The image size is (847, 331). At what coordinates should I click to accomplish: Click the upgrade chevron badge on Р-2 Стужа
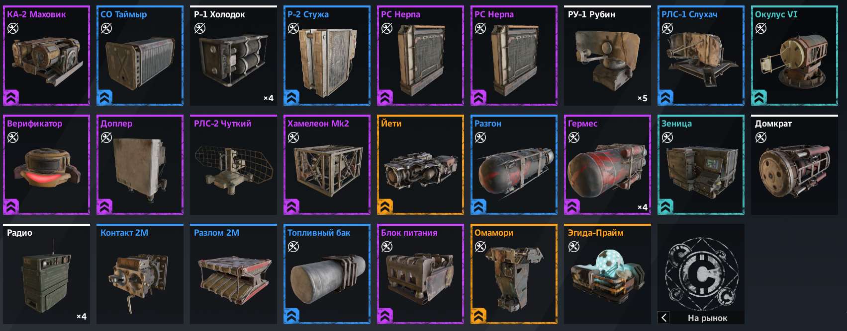[292, 97]
